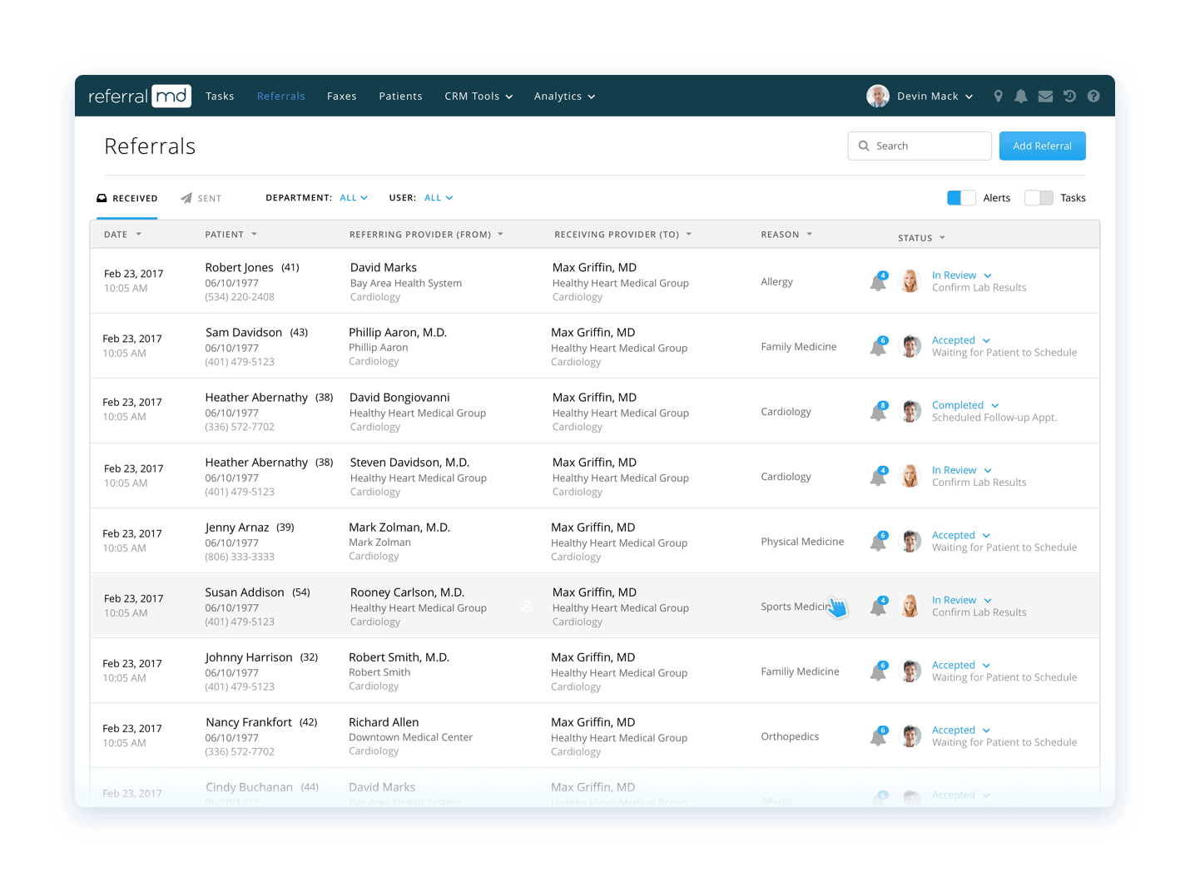
Task: Switch to the Received tab
Action: [x=127, y=198]
